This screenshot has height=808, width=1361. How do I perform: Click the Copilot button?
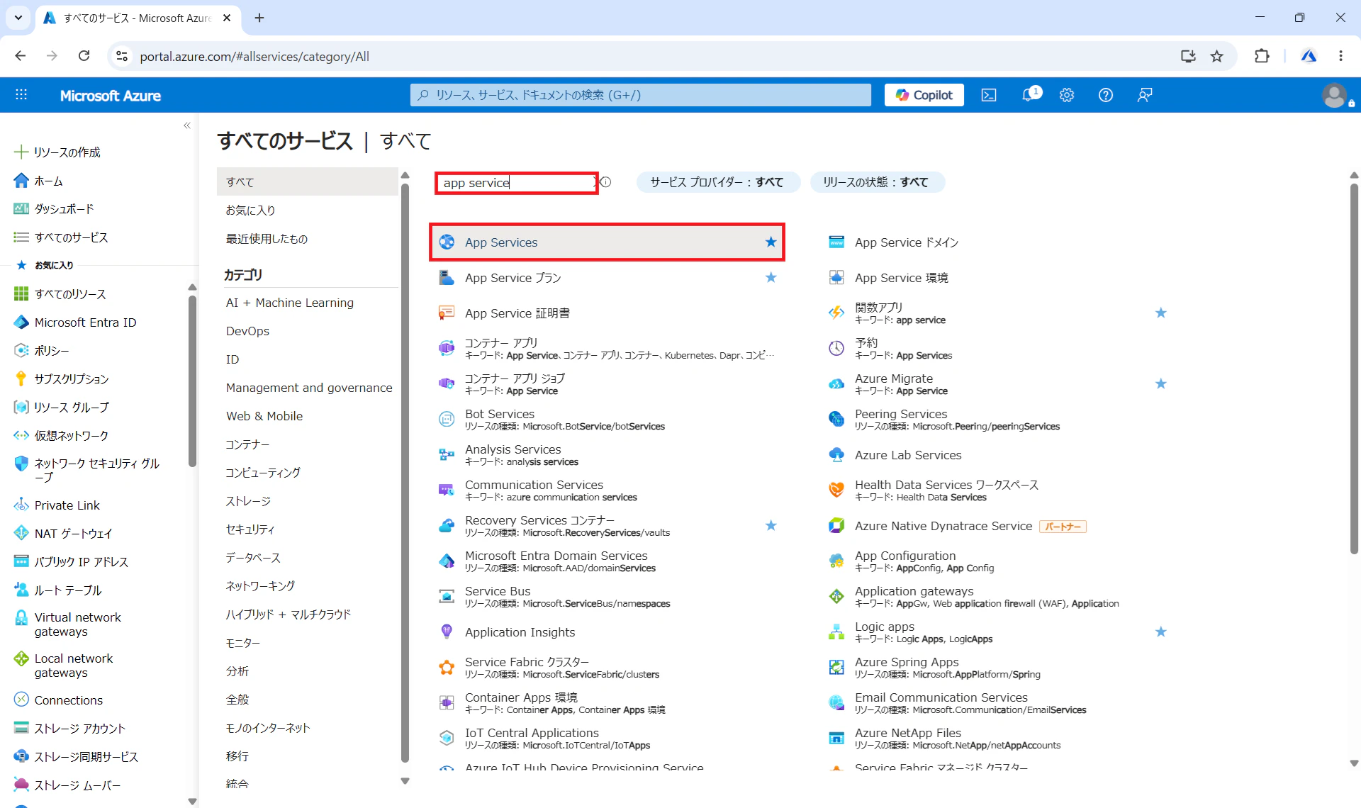point(924,95)
